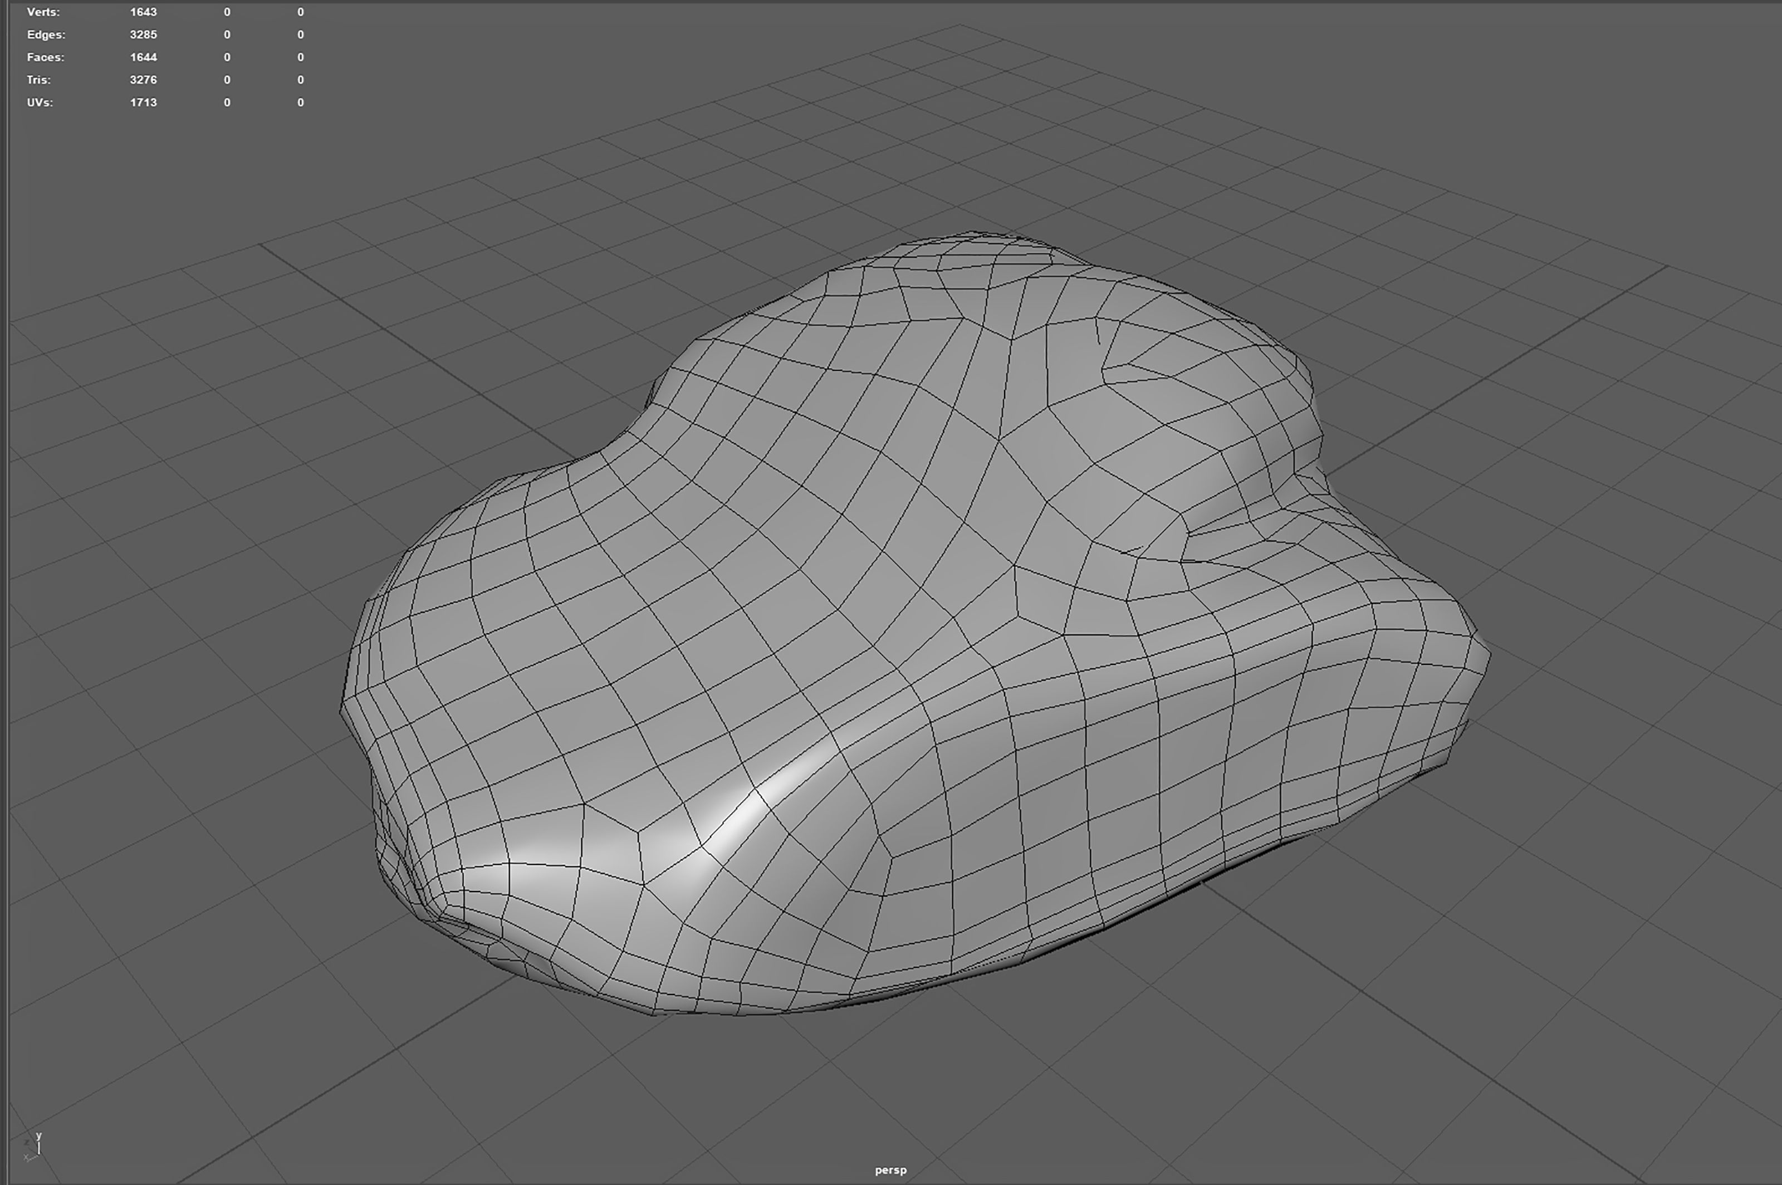Click the persp camera name label
The width and height of the screenshot is (1782, 1185).
890,1170
